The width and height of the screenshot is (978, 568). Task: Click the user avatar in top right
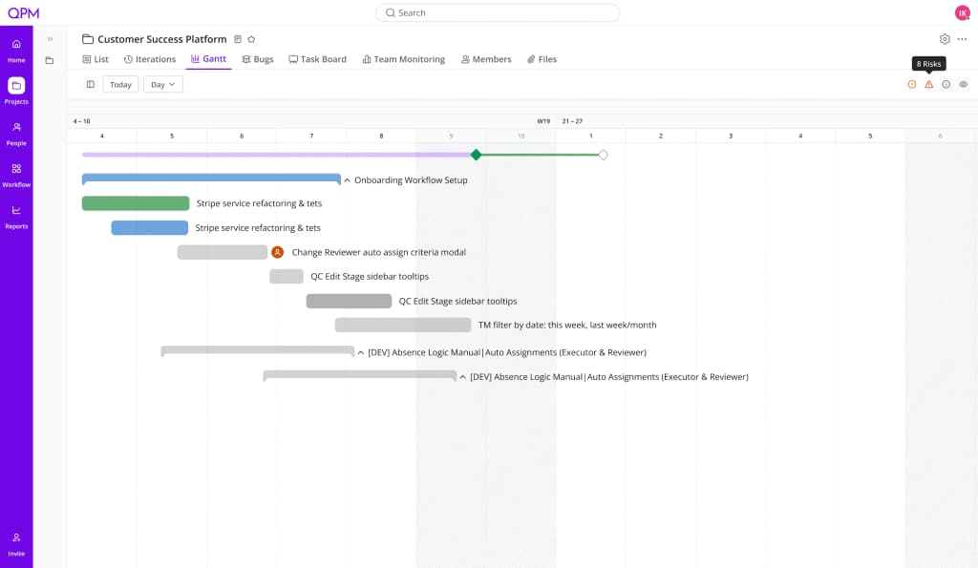coord(963,12)
